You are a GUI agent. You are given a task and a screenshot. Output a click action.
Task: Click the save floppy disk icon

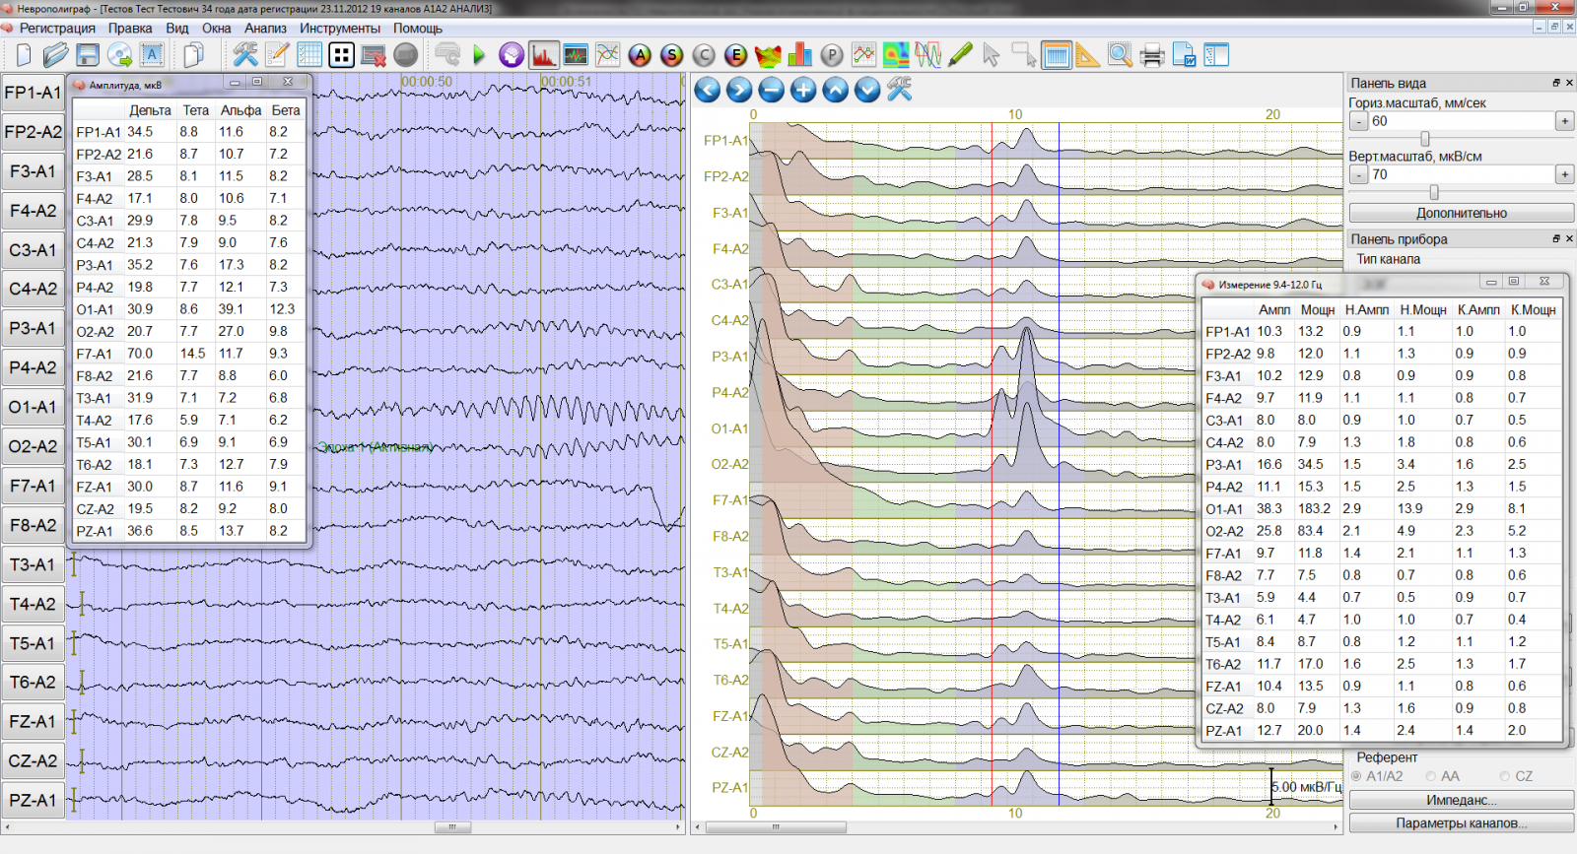coord(88,55)
